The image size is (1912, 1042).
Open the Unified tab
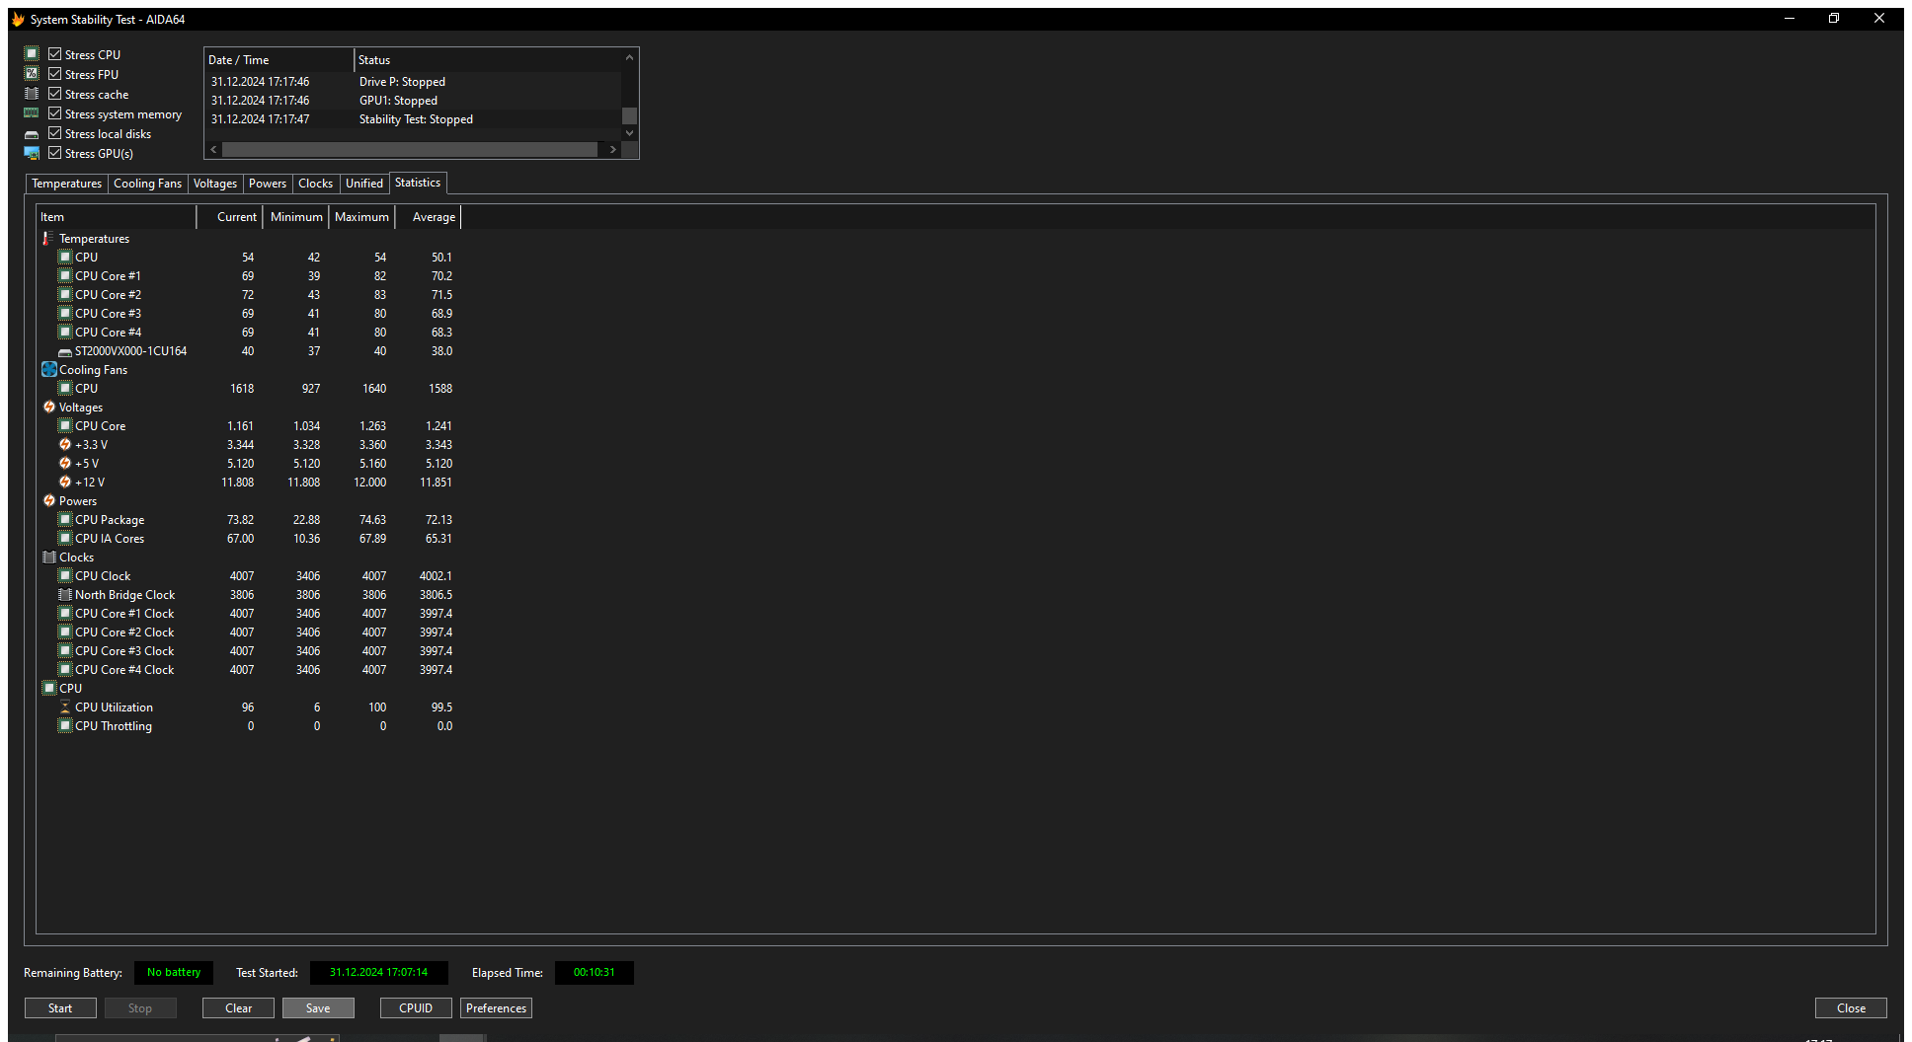click(x=363, y=184)
